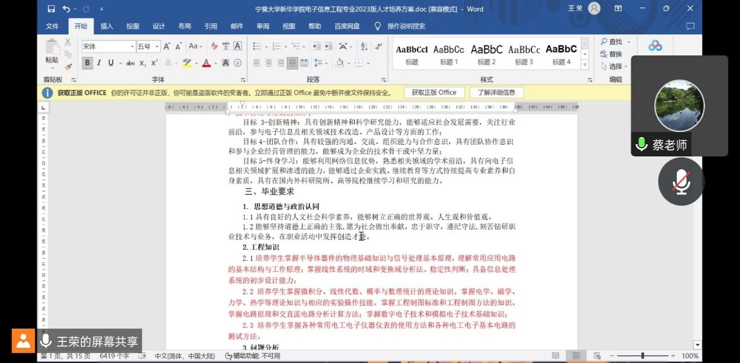Switch to the 设计 (Design) tab

[x=159, y=26]
